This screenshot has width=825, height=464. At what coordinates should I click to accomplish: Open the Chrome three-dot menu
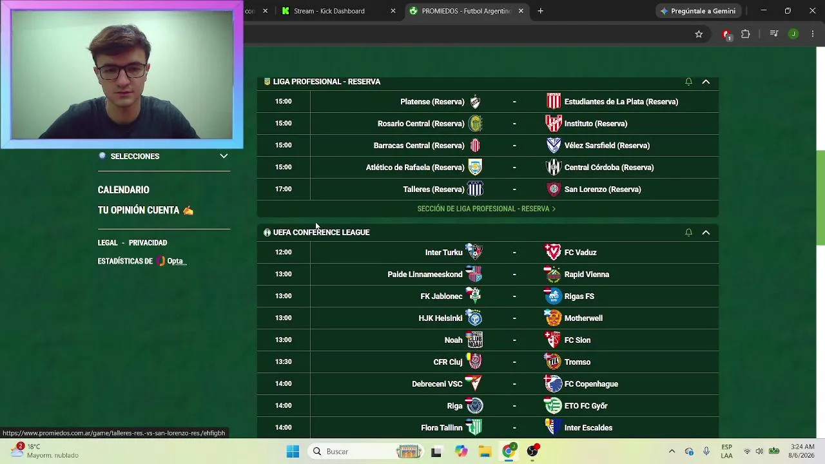pyautogui.click(x=813, y=34)
